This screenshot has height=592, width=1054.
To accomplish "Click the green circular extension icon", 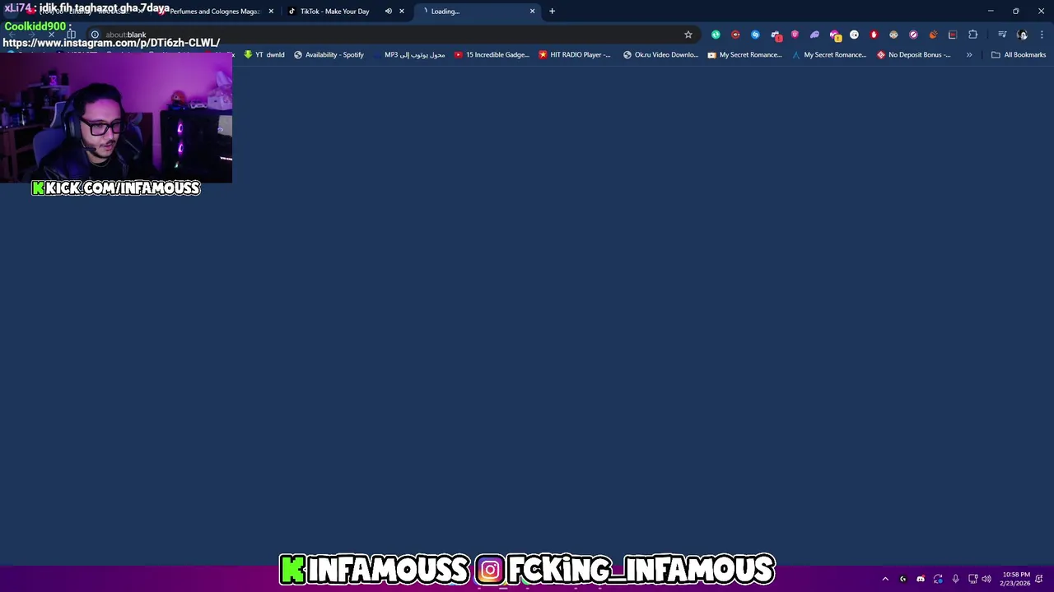I will pos(716,35).
